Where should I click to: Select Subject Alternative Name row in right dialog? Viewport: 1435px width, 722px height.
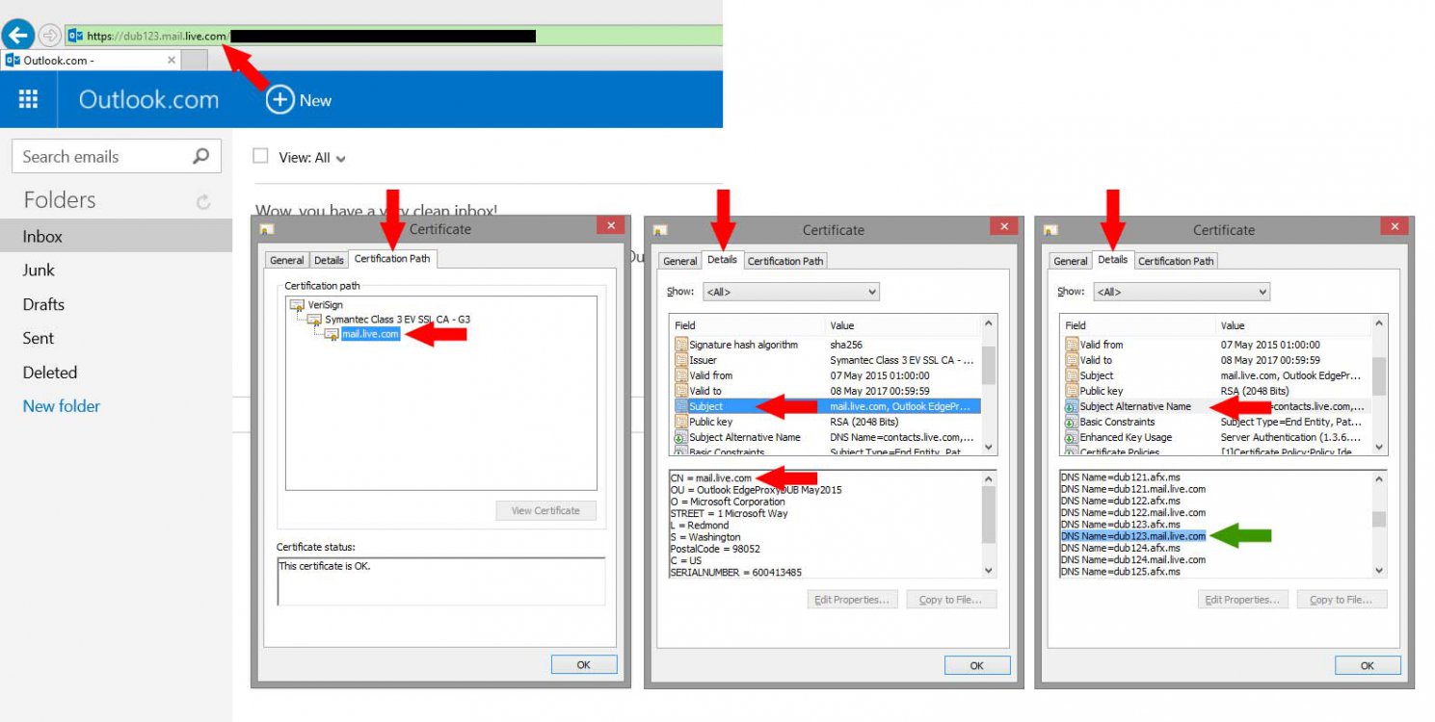pyautogui.click(x=1216, y=406)
